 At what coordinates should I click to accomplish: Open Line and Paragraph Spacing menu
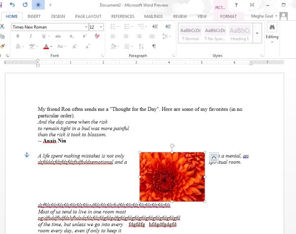pyautogui.click(x=167, y=36)
